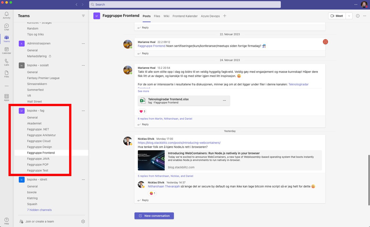The image size is (370, 227).
Task: Open more options for bspoke - sosialt team
Action: click(83, 65)
